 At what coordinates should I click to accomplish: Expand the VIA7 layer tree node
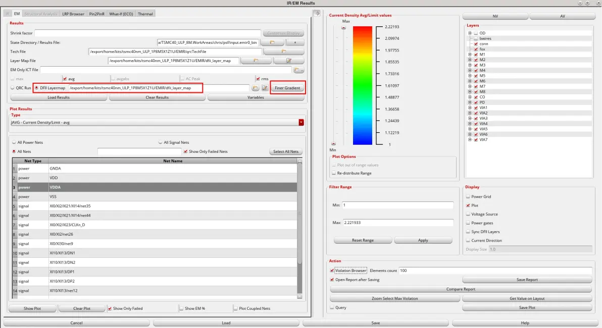470,140
